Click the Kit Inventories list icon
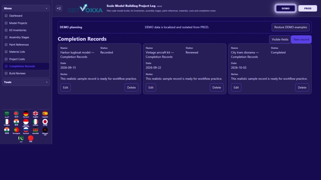This screenshot has width=321, height=180. click(6, 30)
